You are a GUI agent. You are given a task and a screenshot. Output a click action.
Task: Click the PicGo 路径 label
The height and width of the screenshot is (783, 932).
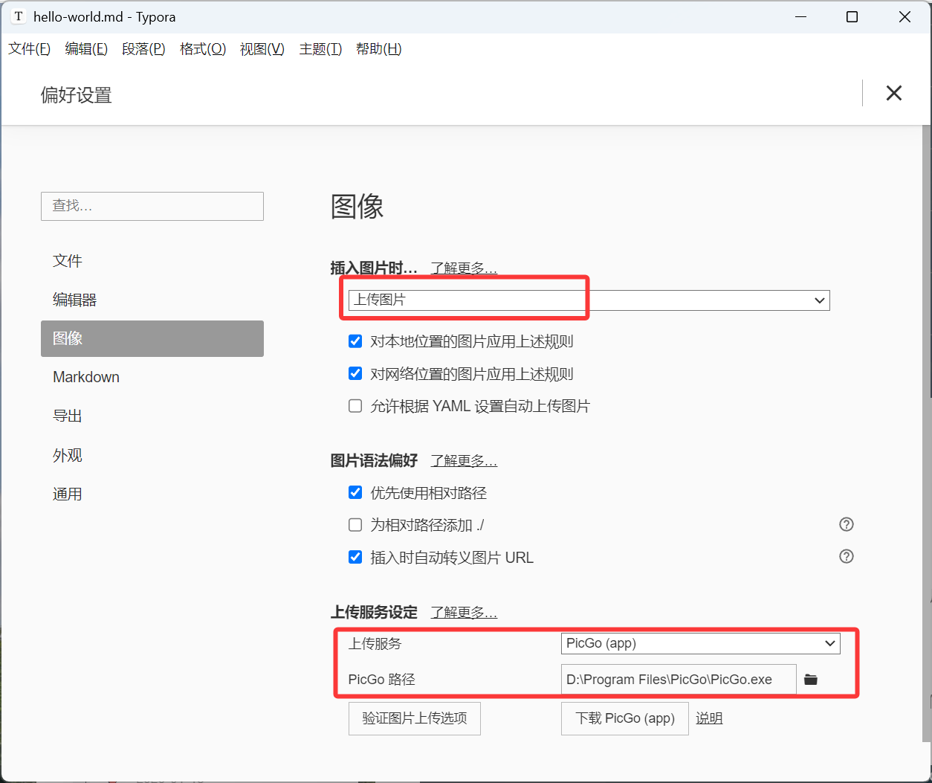(x=381, y=680)
